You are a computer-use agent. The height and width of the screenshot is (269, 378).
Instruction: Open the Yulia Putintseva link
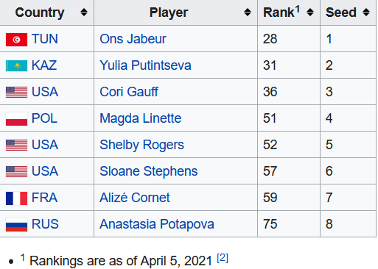click(x=145, y=65)
